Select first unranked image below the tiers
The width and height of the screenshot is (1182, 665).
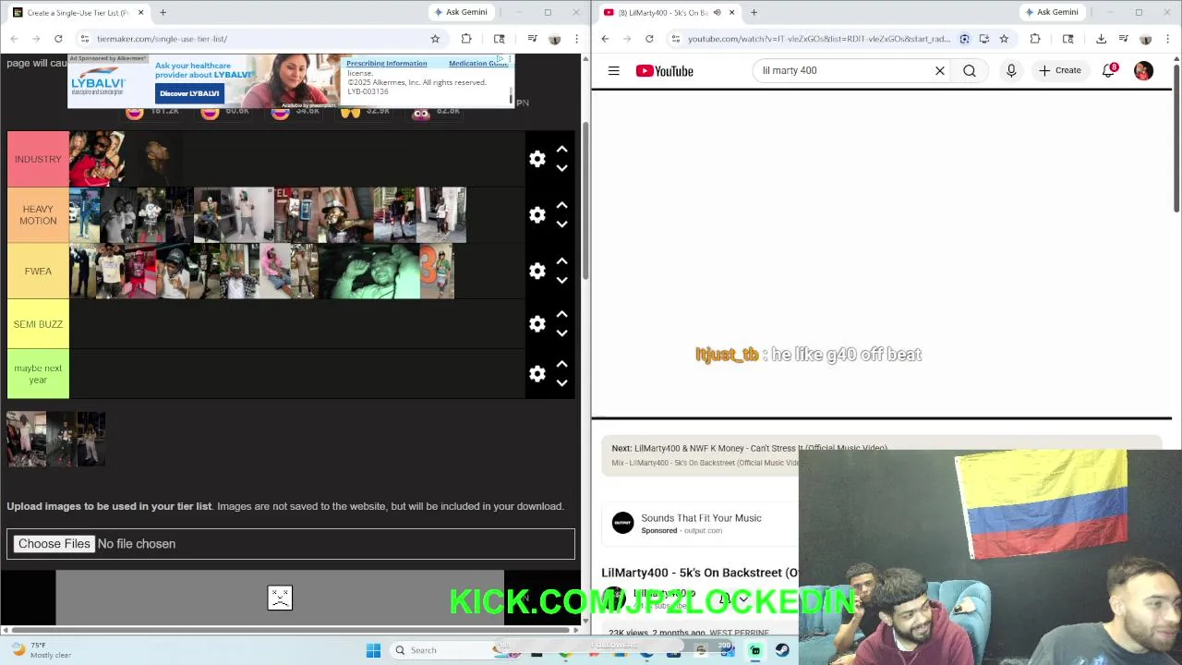point(26,439)
